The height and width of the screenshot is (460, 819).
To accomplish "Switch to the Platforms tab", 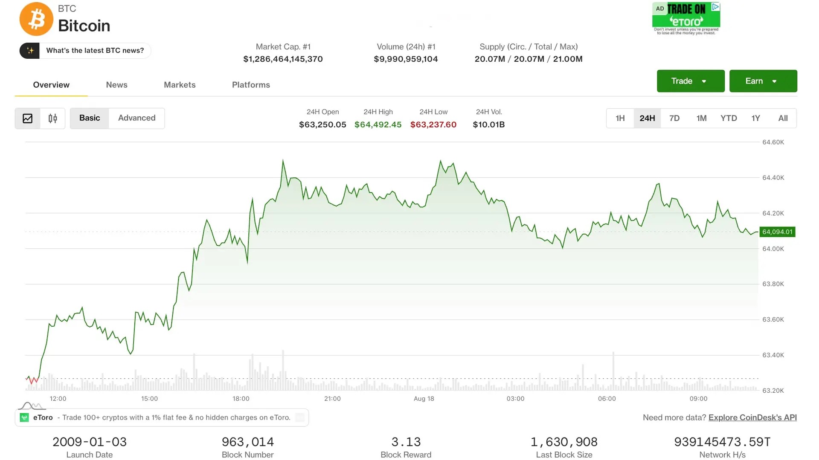I will pyautogui.click(x=251, y=85).
